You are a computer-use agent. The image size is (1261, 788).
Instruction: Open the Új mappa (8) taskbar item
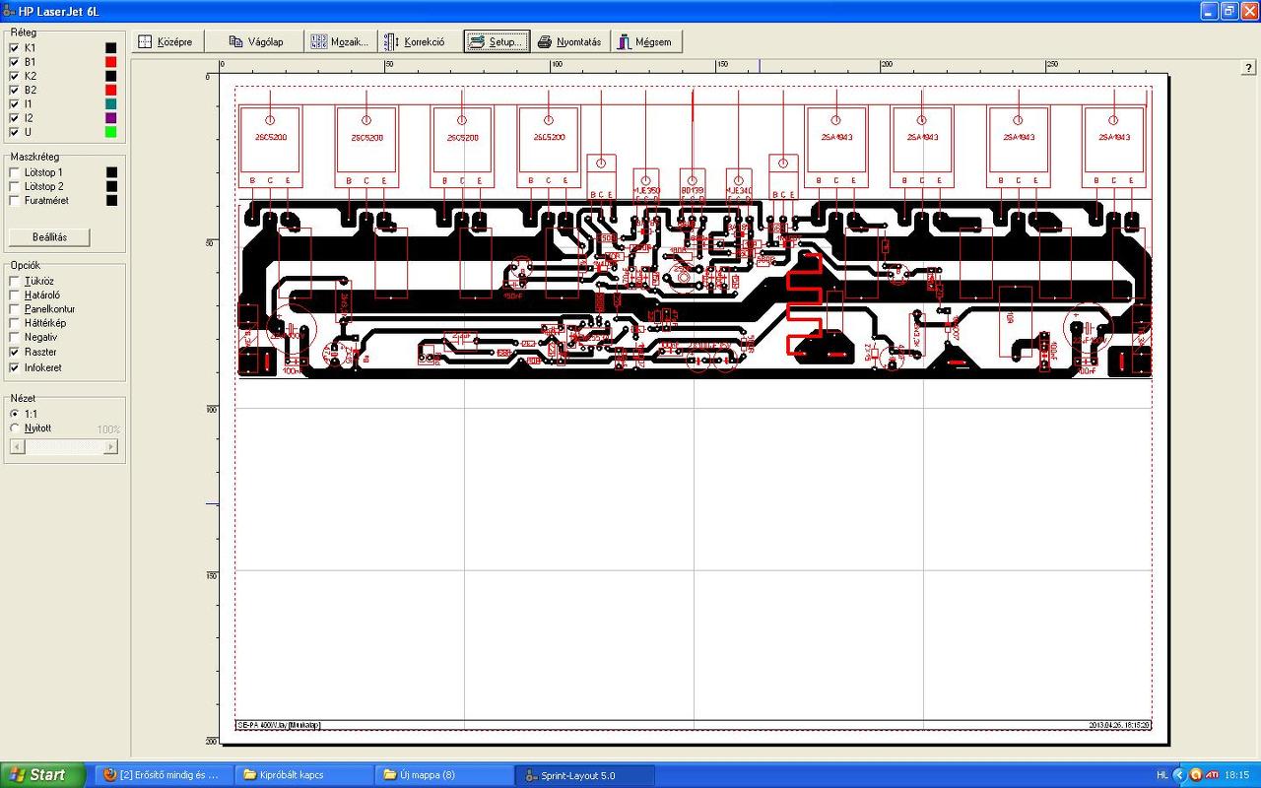[x=445, y=775]
